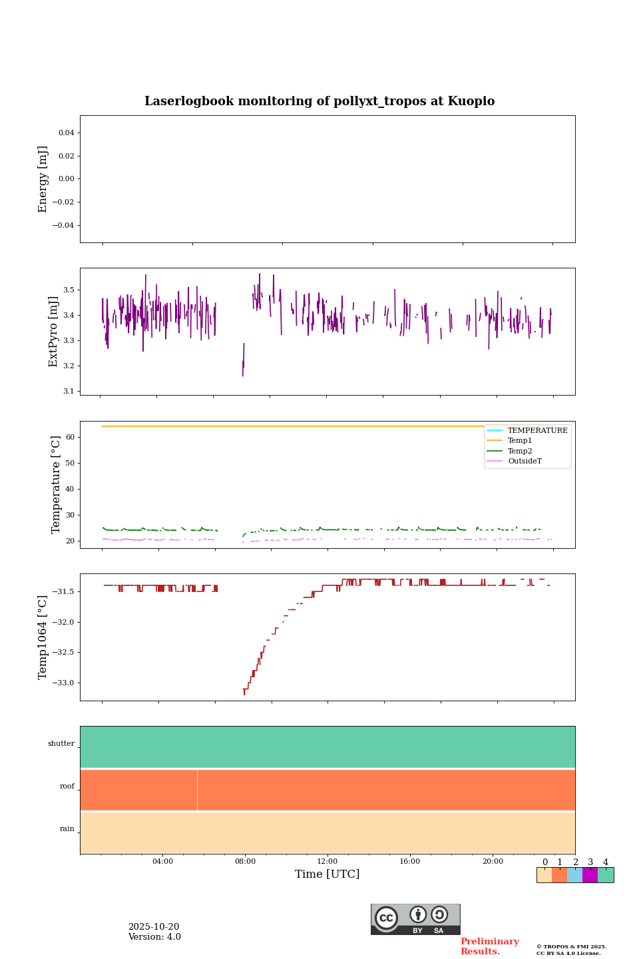Viewport: 639px width, 959px height.
Task: Select the orange colorbar swatch labeled 1
Action: point(559,875)
